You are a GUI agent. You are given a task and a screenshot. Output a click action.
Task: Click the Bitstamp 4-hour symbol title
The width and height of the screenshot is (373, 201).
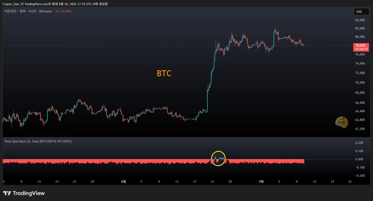pyautogui.click(x=28, y=11)
